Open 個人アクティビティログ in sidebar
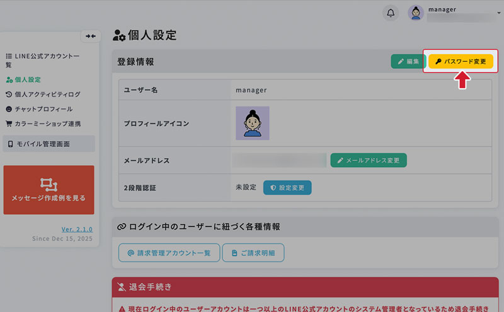This screenshot has width=504, height=312. click(43, 95)
